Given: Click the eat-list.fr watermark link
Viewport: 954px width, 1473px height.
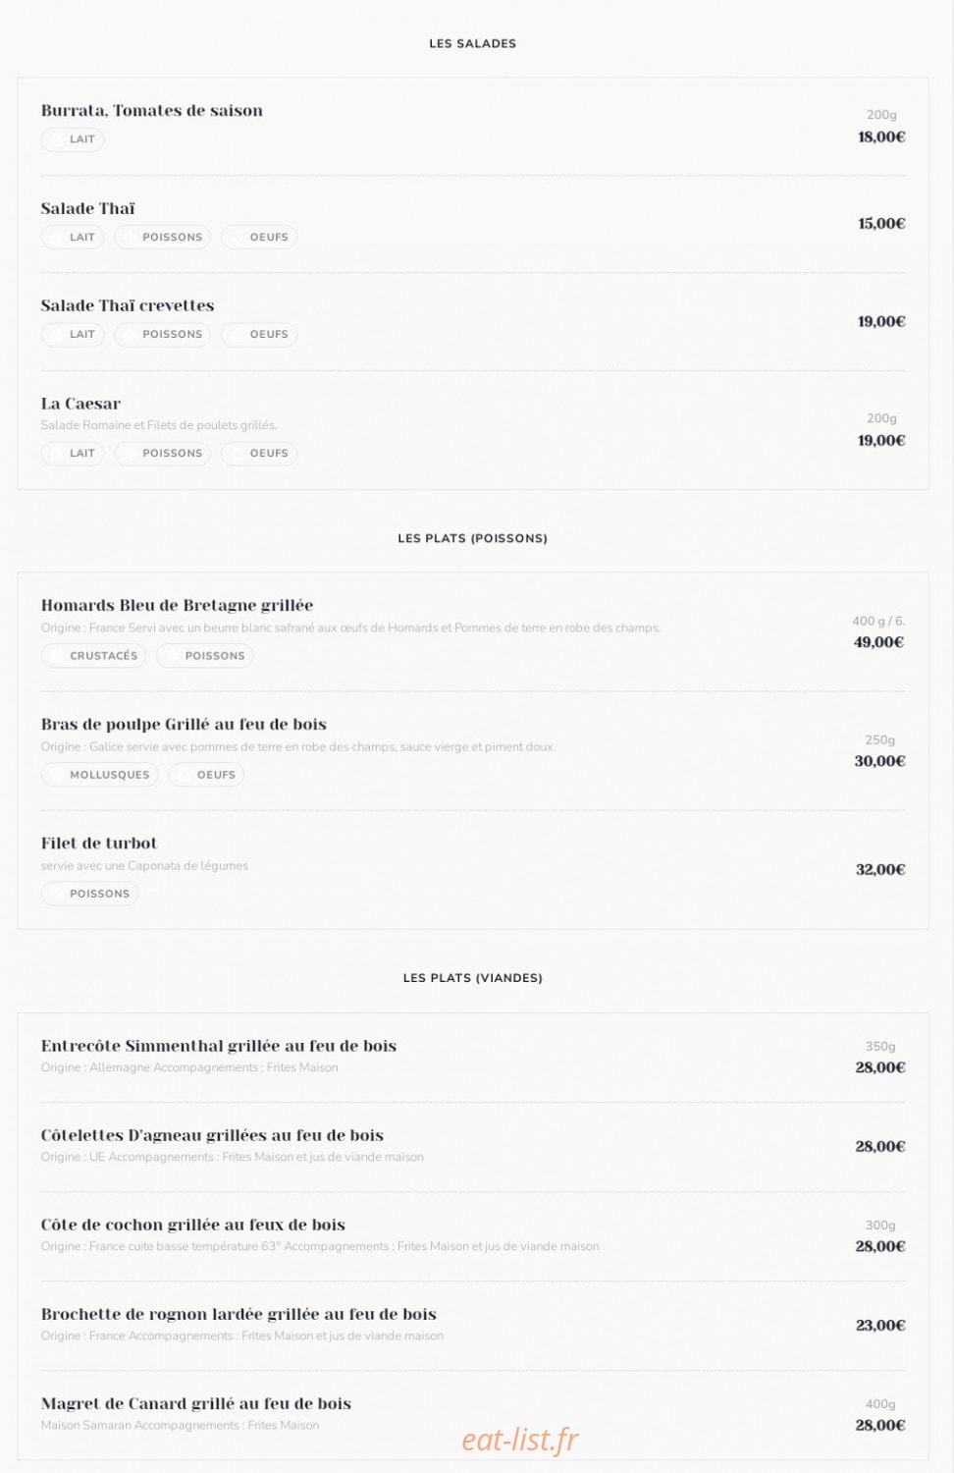Looking at the screenshot, I should (x=520, y=1440).
